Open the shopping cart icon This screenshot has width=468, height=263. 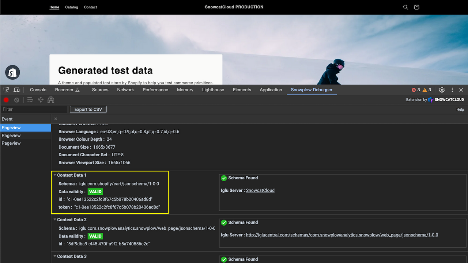tap(416, 7)
